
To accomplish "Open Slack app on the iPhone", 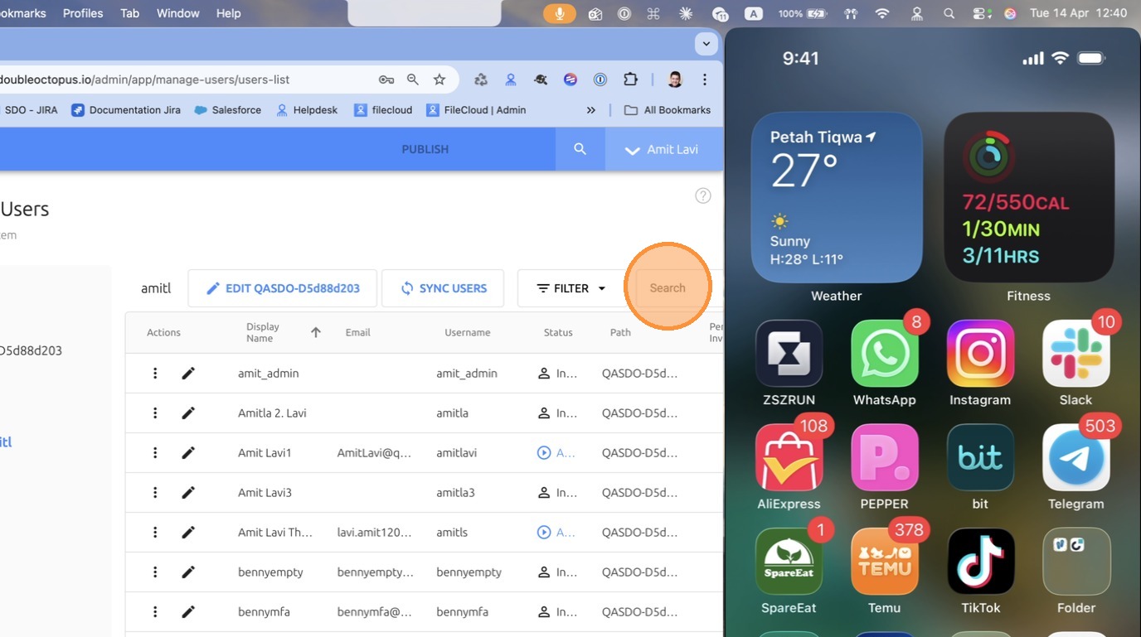I will pos(1076,354).
